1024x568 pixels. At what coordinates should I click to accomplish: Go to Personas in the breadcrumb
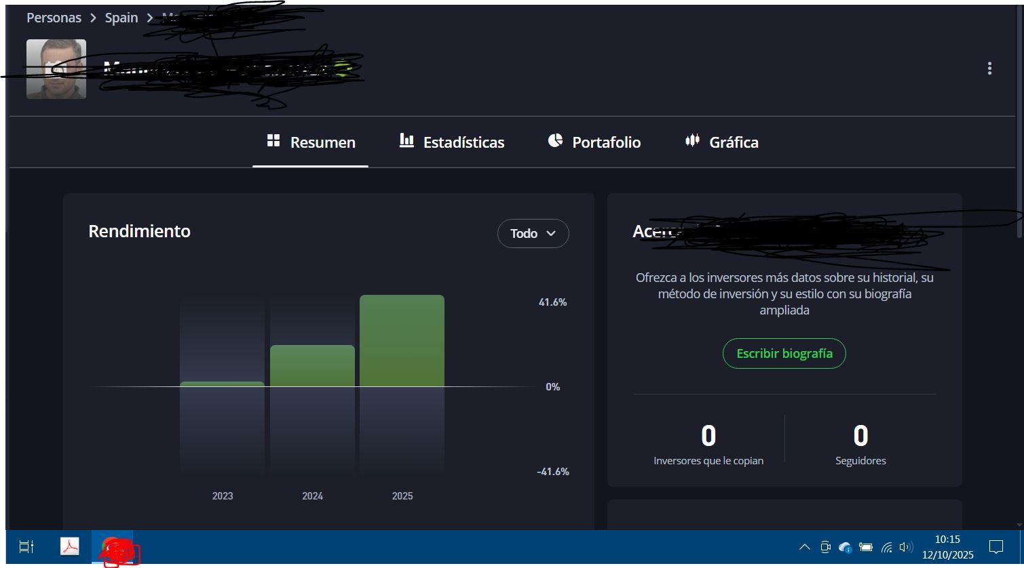54,18
